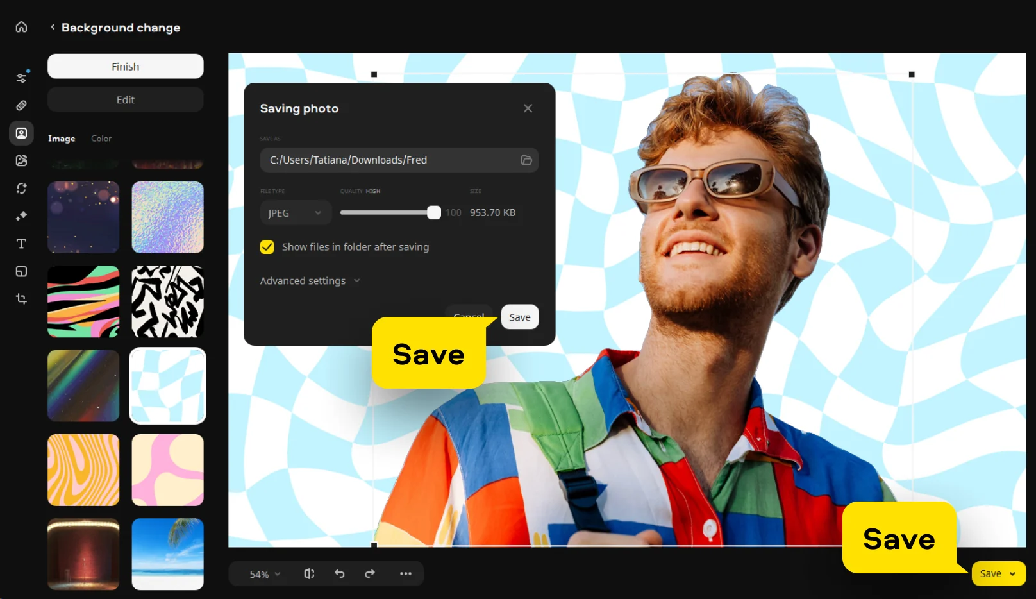The height and width of the screenshot is (599, 1036).
Task: Click the Background change panel title
Action: pyautogui.click(x=121, y=28)
